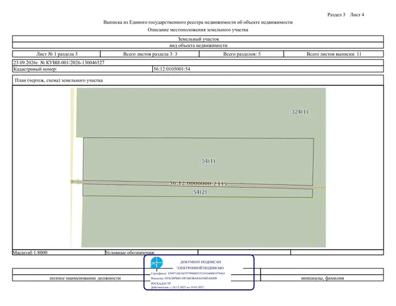Click the stamp text "ДОКУМЕНТ ПОДПИСАН"
Screen dimensions: 396x306
tap(200, 262)
